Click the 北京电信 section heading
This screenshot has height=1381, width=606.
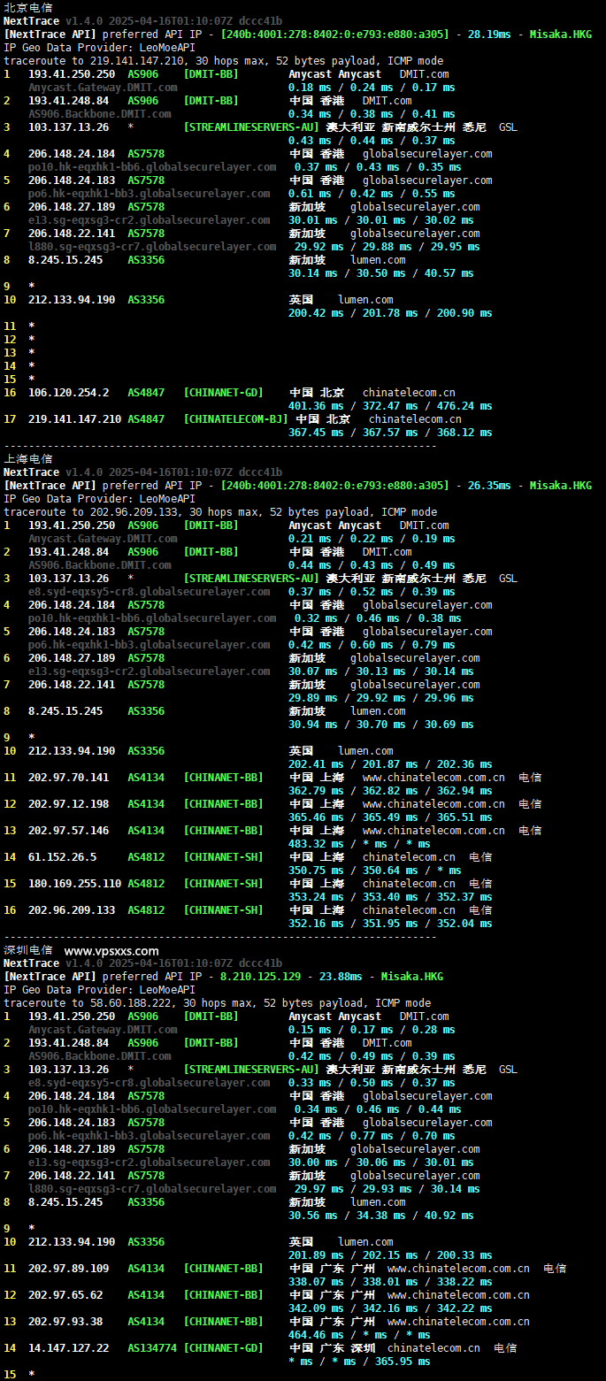[x=28, y=7]
